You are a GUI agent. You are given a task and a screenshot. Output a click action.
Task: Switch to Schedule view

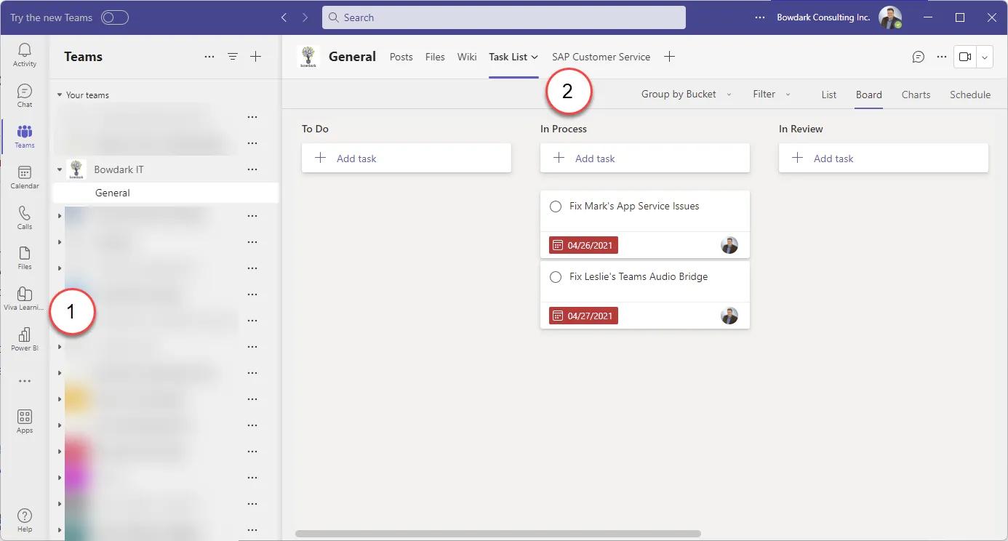tap(970, 95)
